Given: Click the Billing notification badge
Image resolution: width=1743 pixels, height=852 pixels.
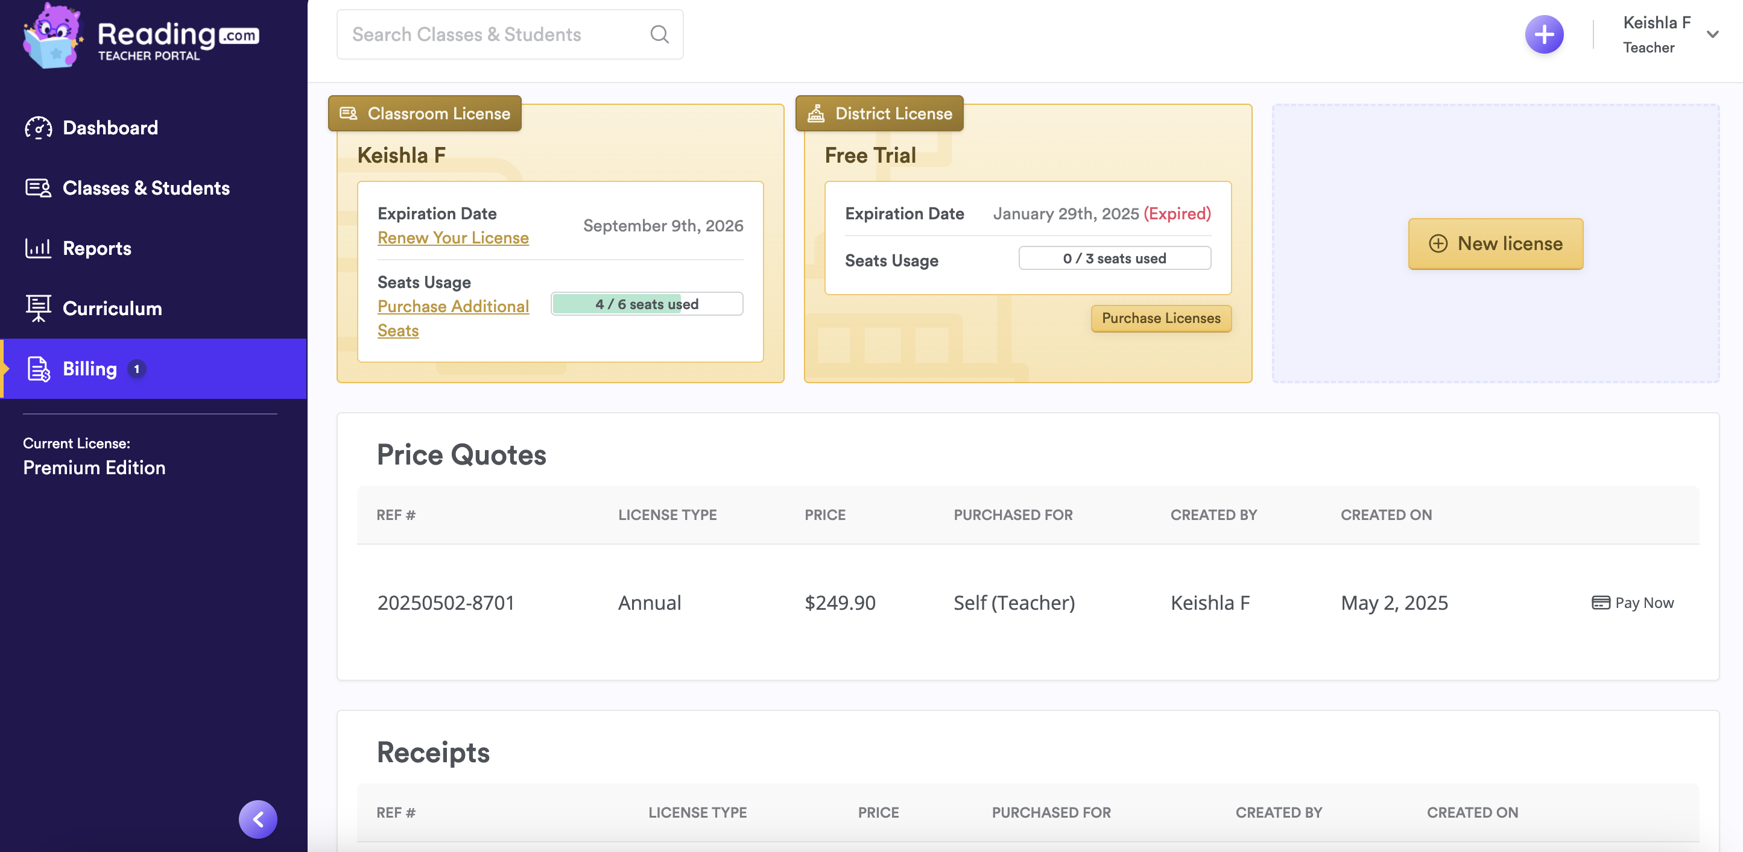Looking at the screenshot, I should [x=137, y=369].
